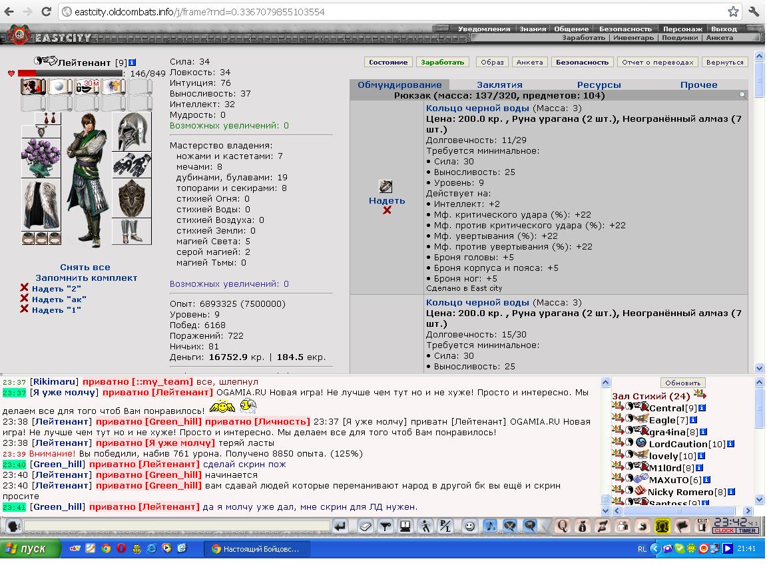Click Nicky Romero[8] in player list
Screen dimensions: 767x575
click(x=687, y=492)
